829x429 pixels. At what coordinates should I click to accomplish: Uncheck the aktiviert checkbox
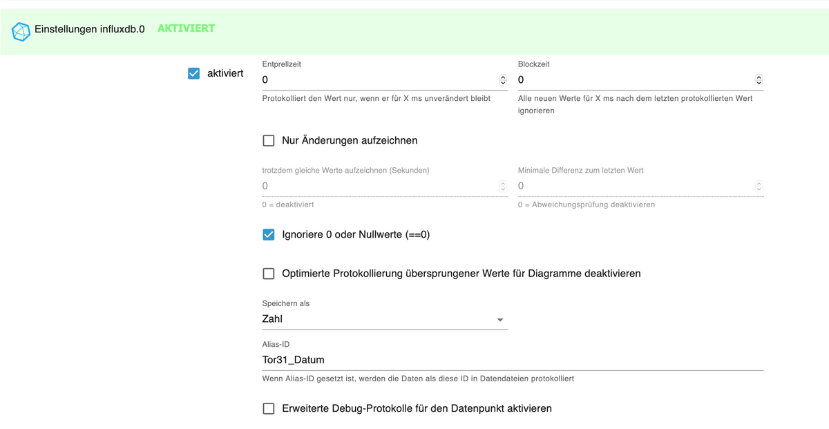194,73
